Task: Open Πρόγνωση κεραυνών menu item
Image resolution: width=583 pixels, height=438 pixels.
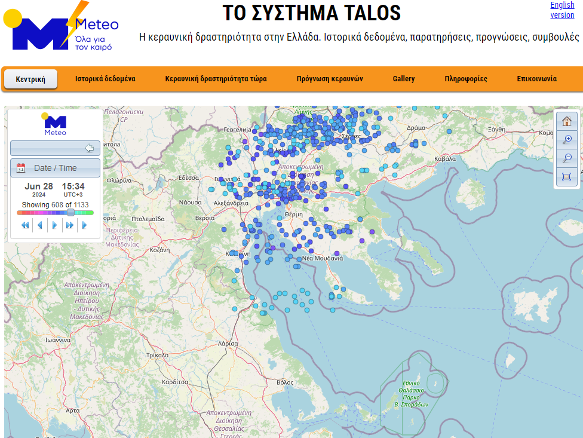Action: 329,79
